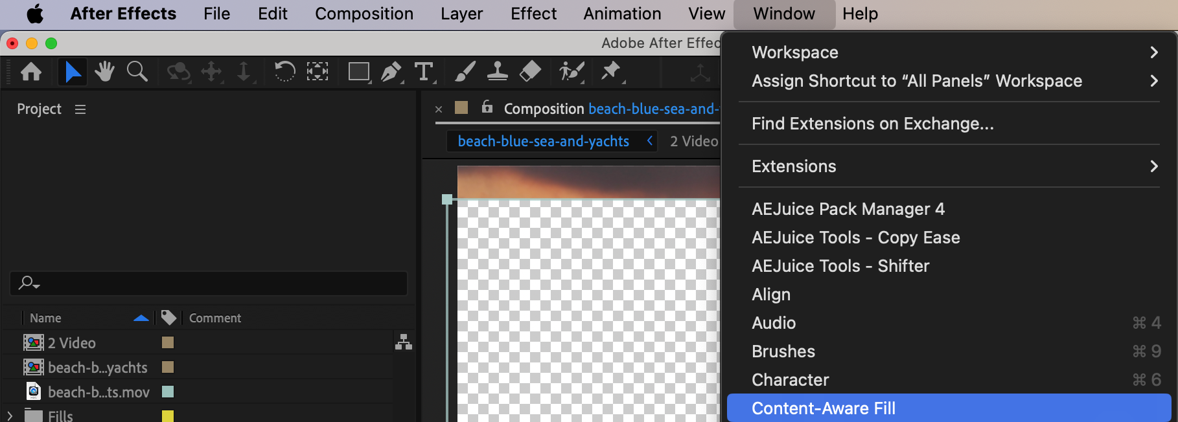Image resolution: width=1178 pixels, height=422 pixels.
Task: Toggle the Composition viewer lock
Action: [487, 107]
